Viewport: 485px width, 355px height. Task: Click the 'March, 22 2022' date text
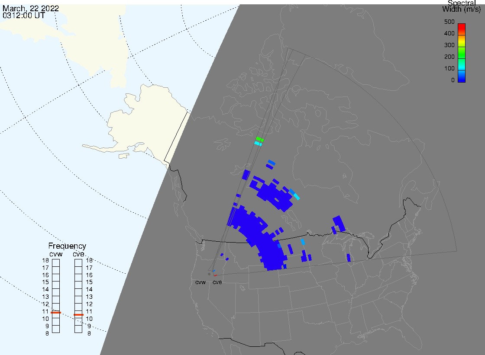pyautogui.click(x=31, y=9)
